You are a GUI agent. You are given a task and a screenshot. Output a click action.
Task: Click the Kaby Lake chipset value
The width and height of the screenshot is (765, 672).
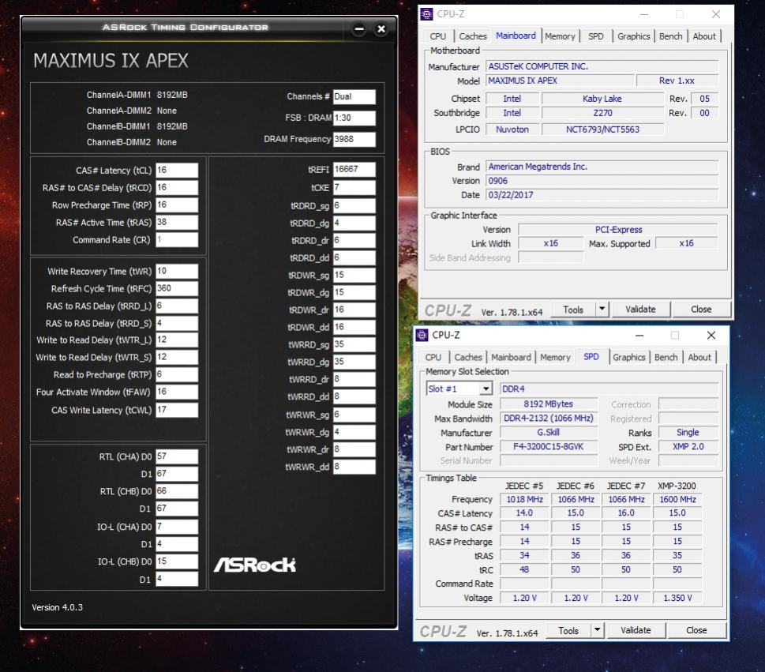(x=602, y=99)
